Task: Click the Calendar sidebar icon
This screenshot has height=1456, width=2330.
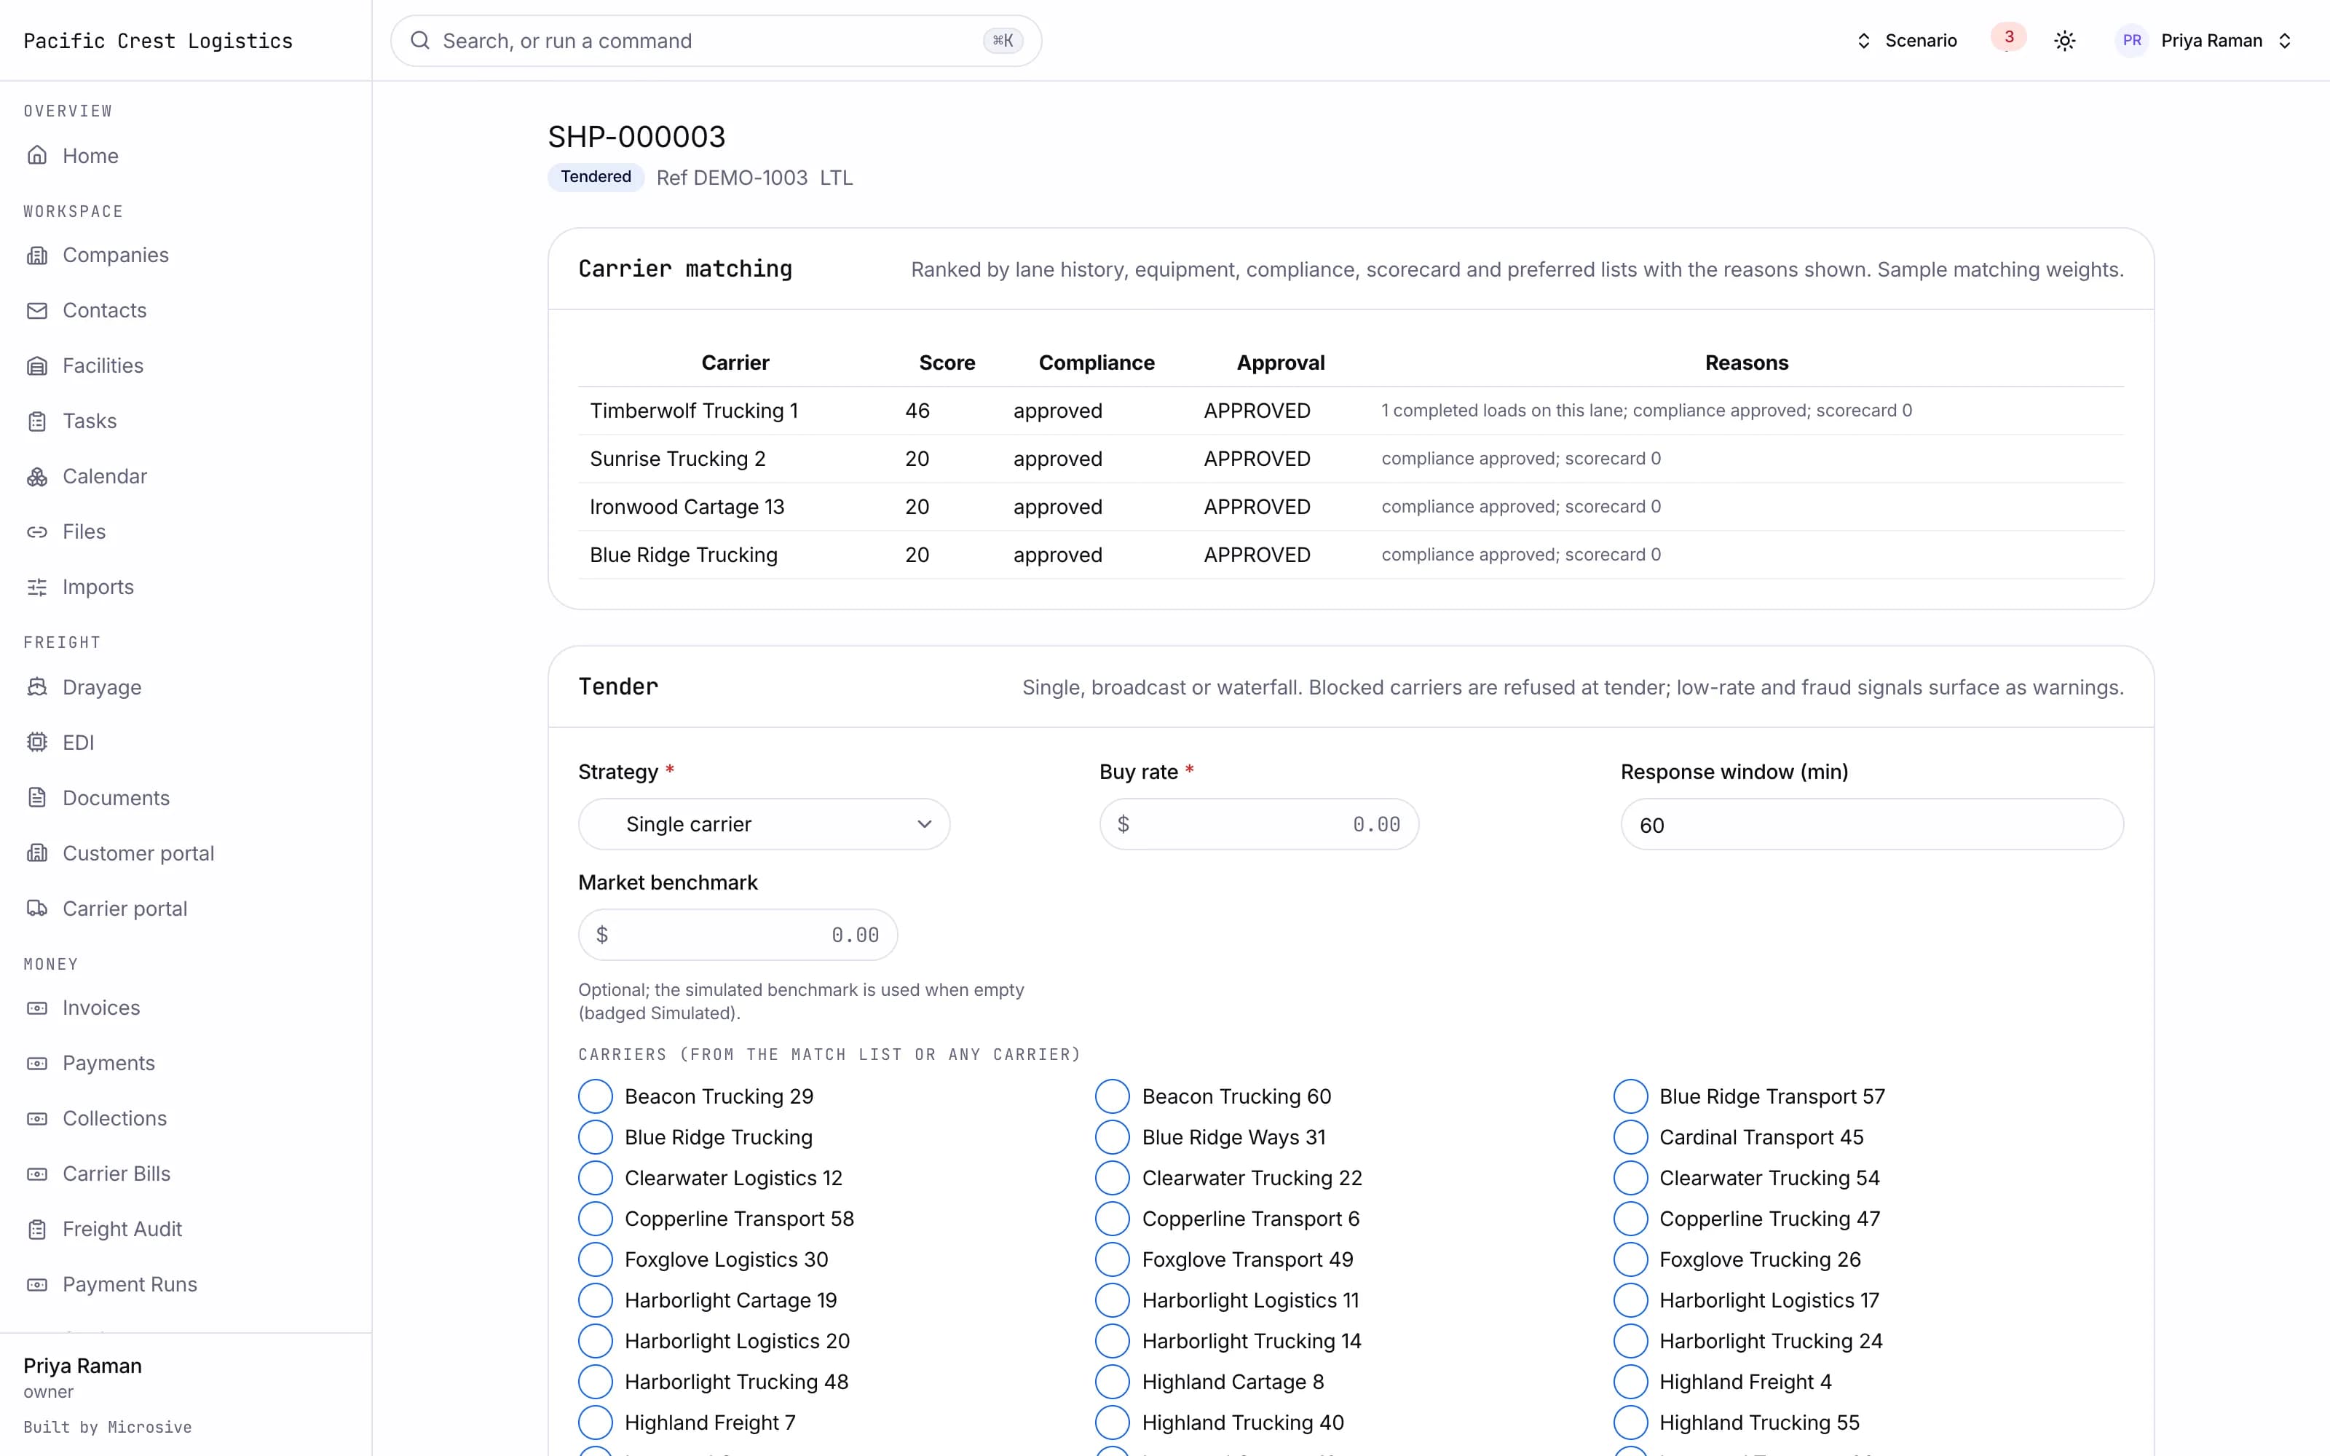Action: pos(36,477)
